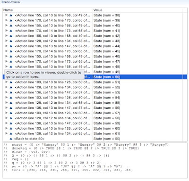
Task: Expand the state 53 action row
Action: 7,92
